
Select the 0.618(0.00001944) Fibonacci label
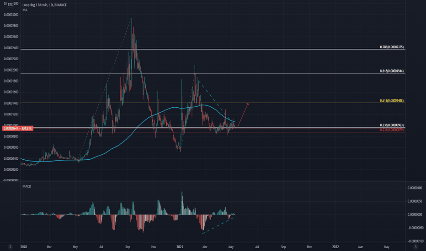tap(392, 71)
